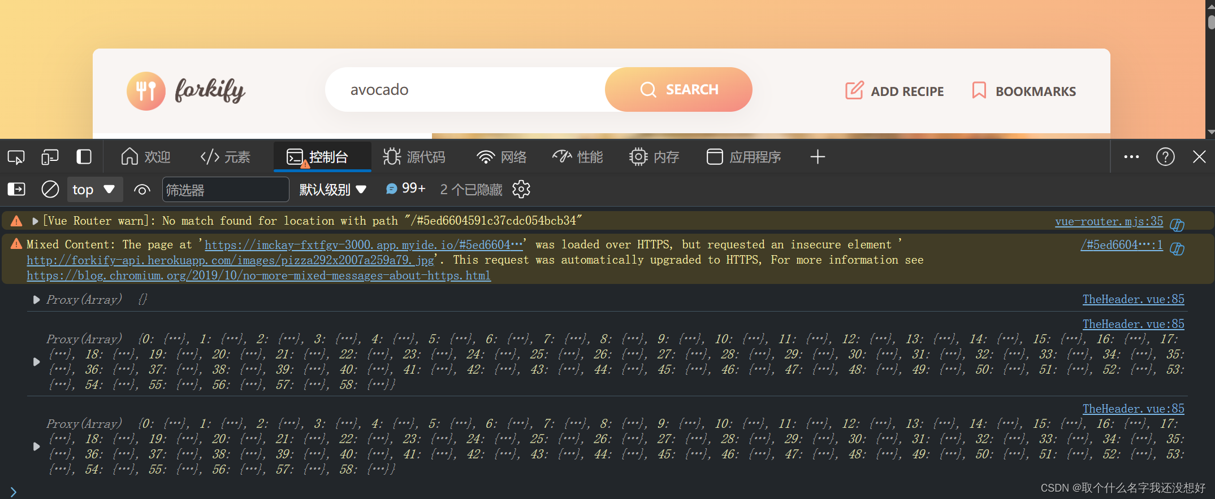This screenshot has width=1215, height=499.
Task: Click the 99+ issues counter
Action: [x=405, y=189]
